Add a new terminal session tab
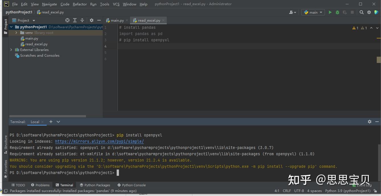The width and height of the screenshot is (381, 196). [51, 122]
